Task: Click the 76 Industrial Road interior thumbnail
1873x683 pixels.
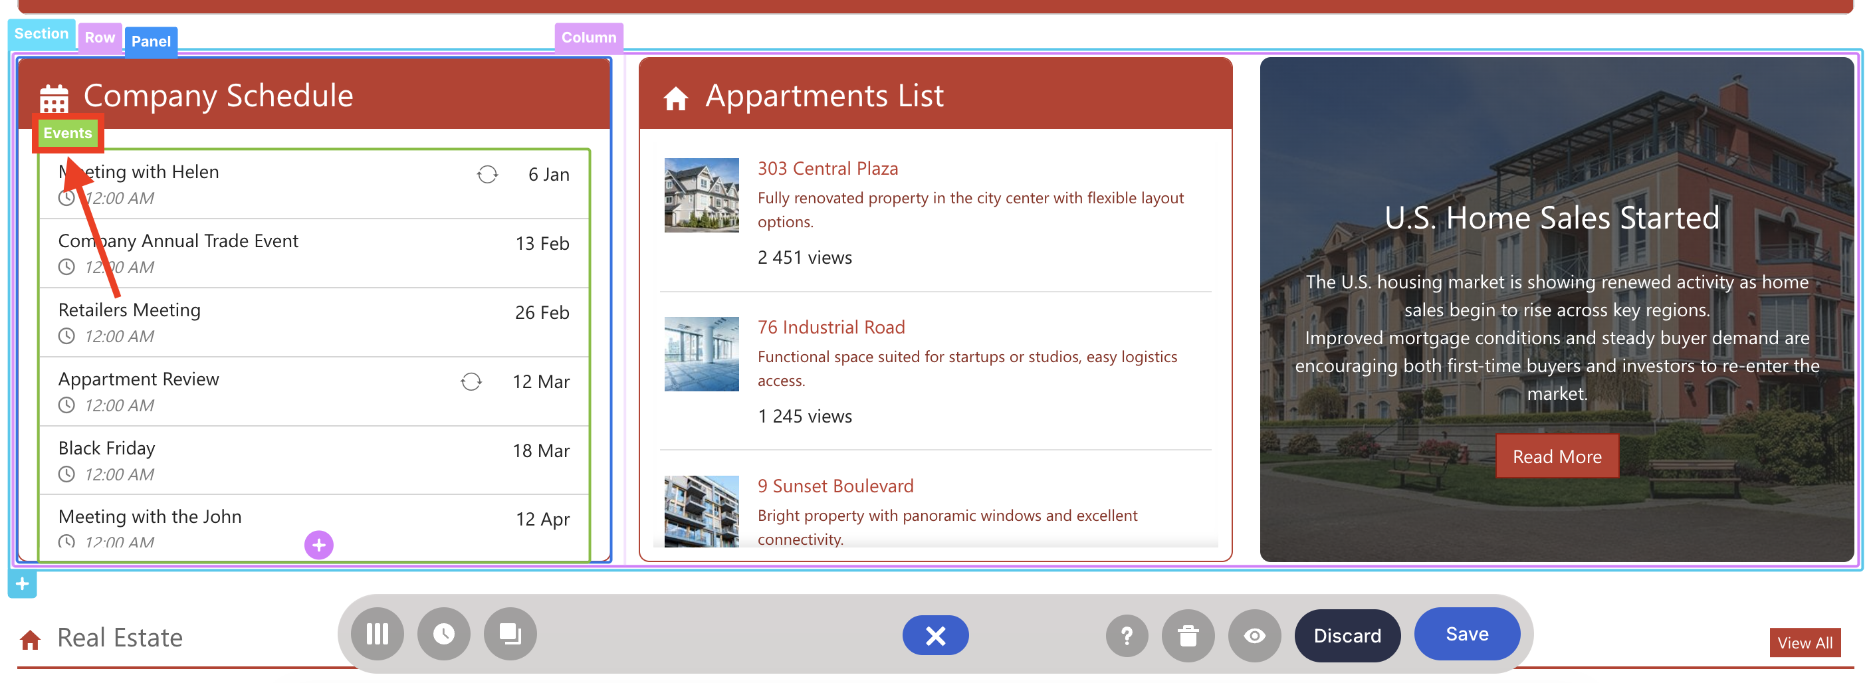Action: pos(701,354)
